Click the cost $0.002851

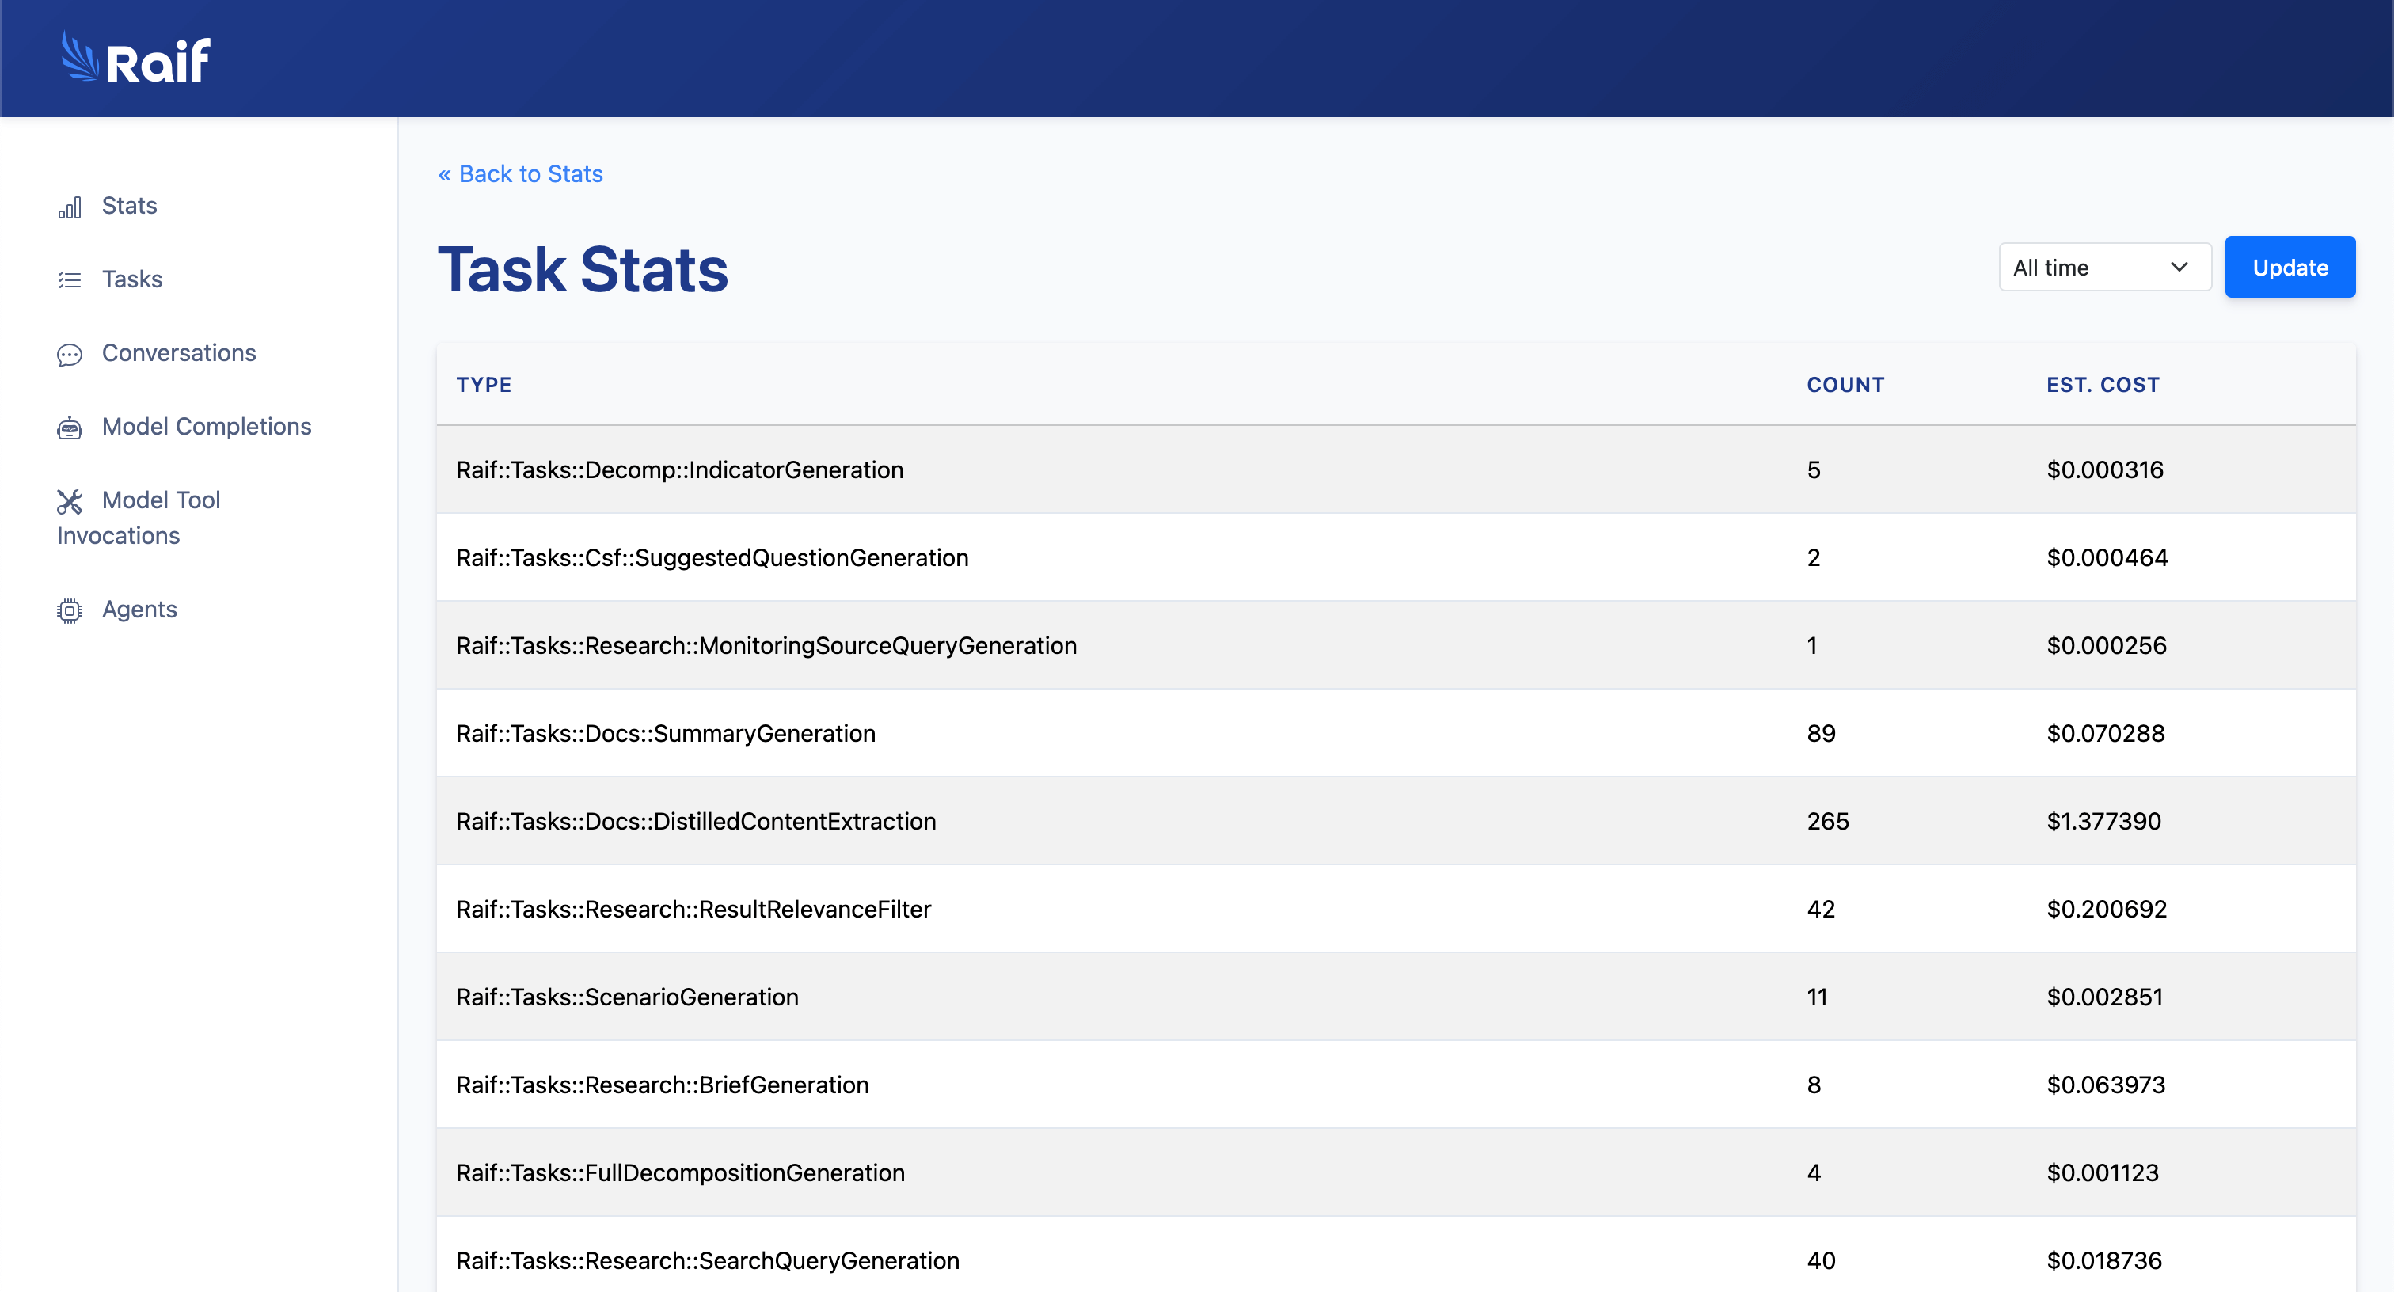point(2104,997)
